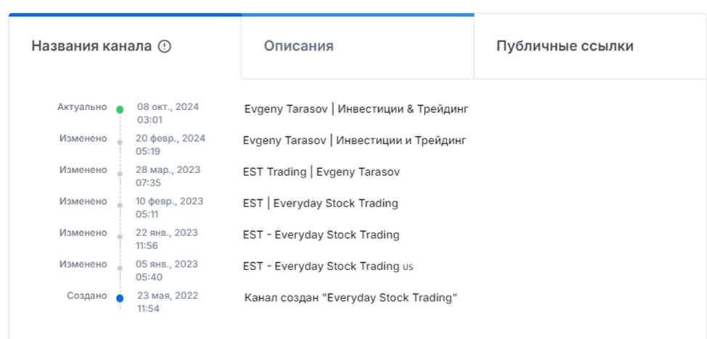This screenshot has width=707, height=339.
Task: Switch to the Описания tab
Action: (298, 46)
